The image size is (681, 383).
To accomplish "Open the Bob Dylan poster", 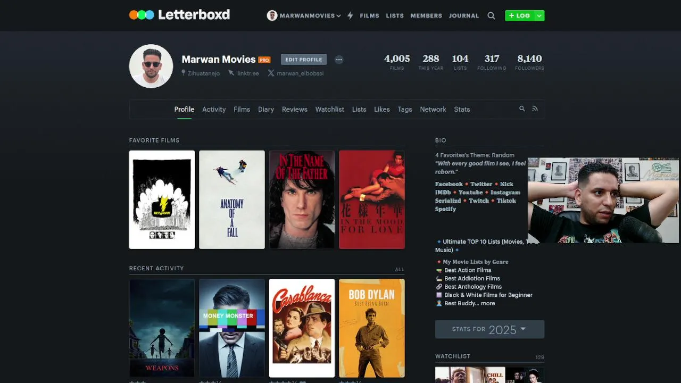I will (372, 328).
